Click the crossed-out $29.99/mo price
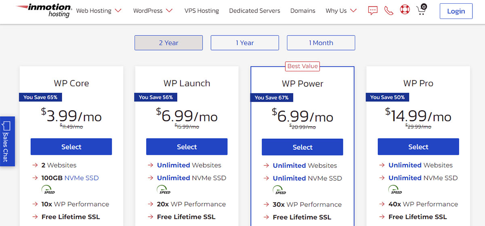Image resolution: width=485 pixels, height=226 pixels. (x=418, y=127)
